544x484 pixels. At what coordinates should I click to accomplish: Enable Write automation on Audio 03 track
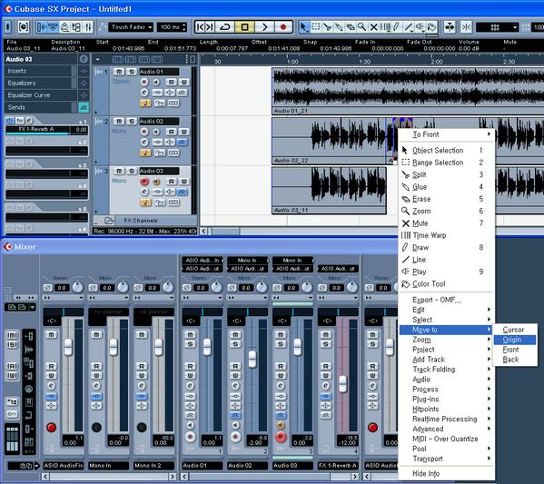(184, 182)
